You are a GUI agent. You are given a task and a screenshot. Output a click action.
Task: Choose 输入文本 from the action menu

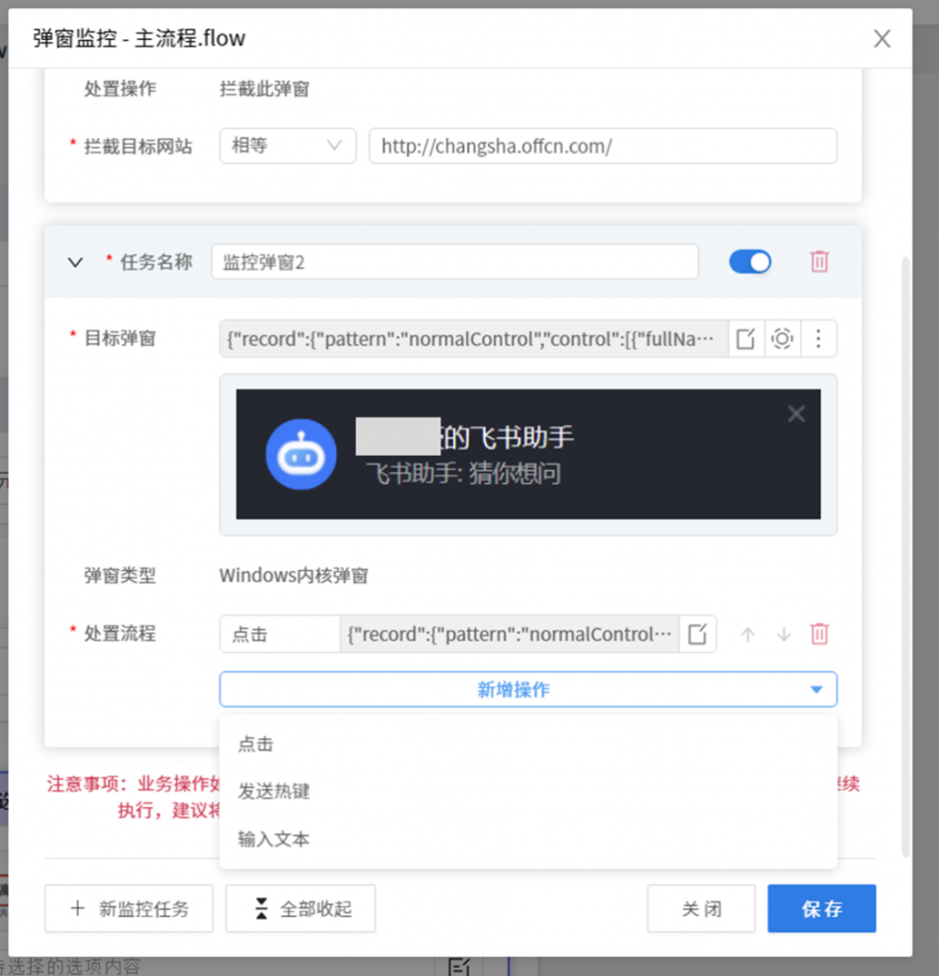(275, 839)
